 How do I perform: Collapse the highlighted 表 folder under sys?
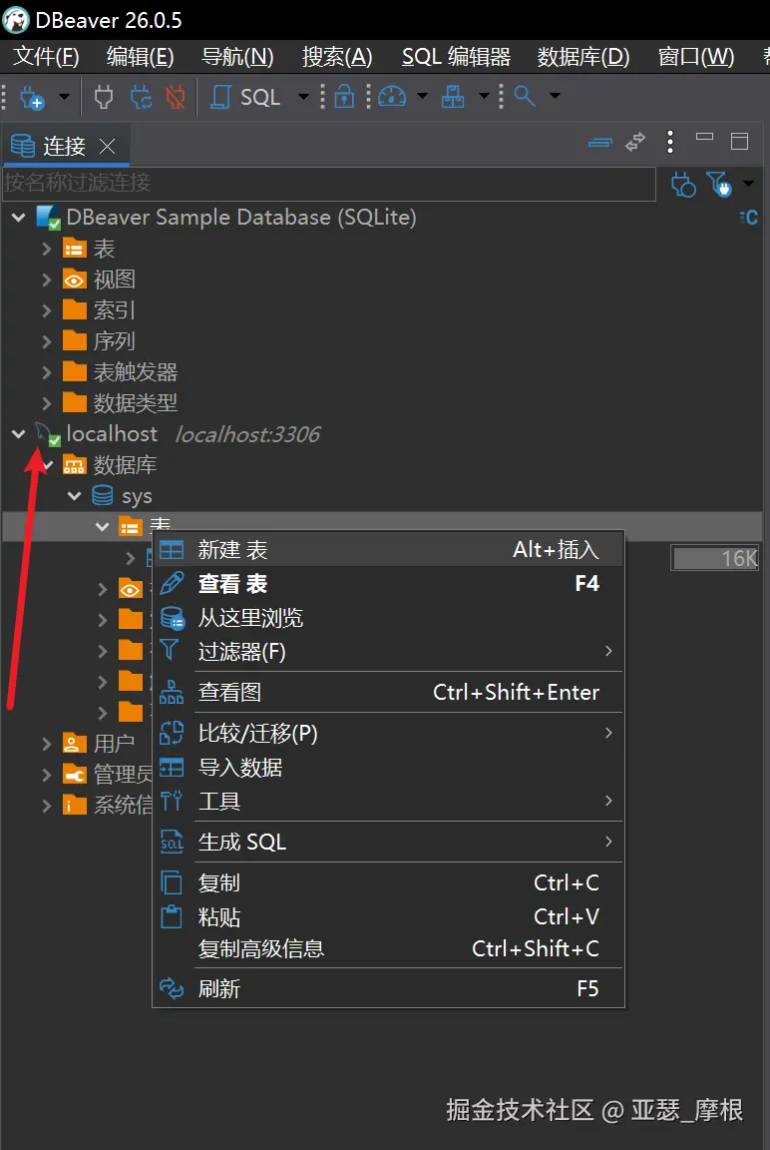102,527
